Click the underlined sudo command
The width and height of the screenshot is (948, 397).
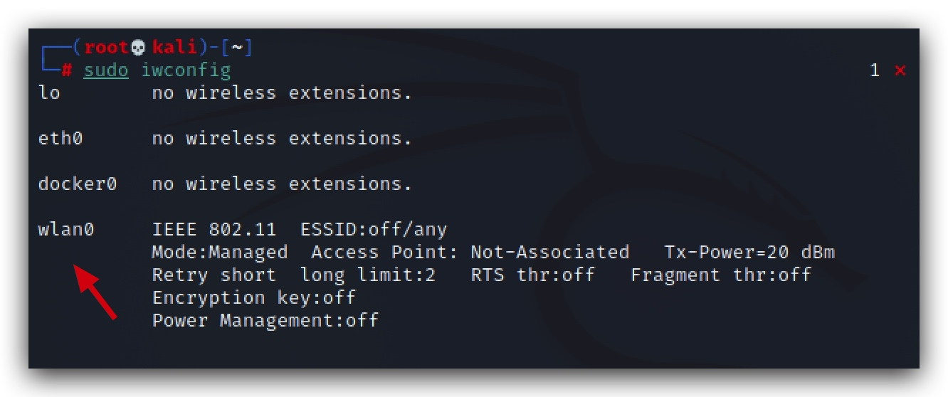(x=105, y=70)
